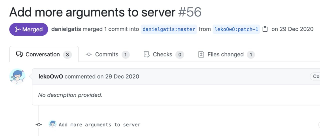Copy the branch name with clipboard icon

point(265,29)
